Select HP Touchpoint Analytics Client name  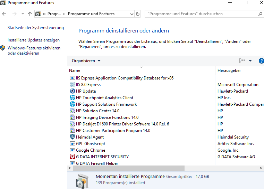[x=104, y=98]
